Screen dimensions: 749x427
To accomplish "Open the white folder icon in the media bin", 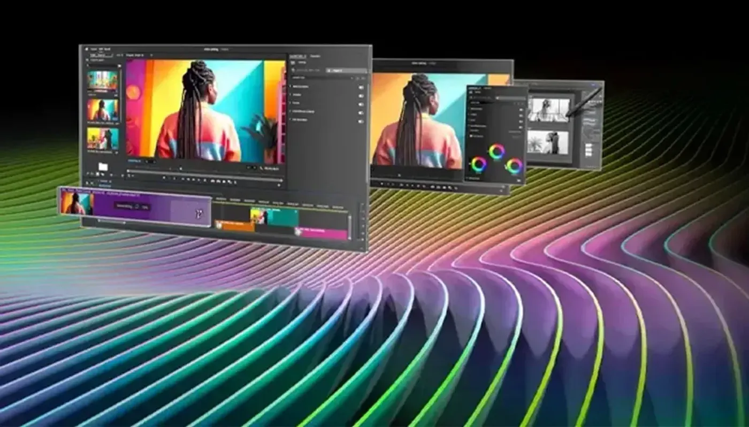I will [x=103, y=167].
